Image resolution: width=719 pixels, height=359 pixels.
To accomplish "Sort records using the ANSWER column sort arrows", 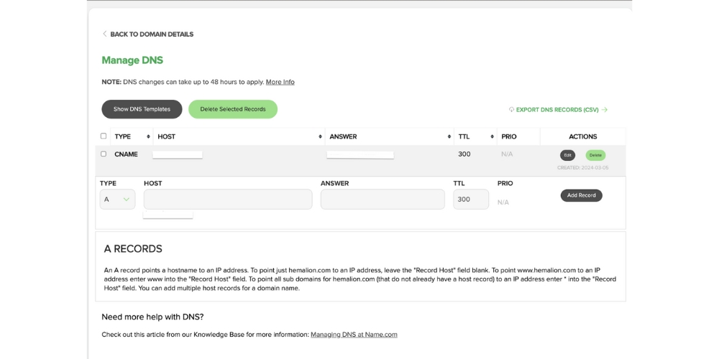I will [x=449, y=136].
